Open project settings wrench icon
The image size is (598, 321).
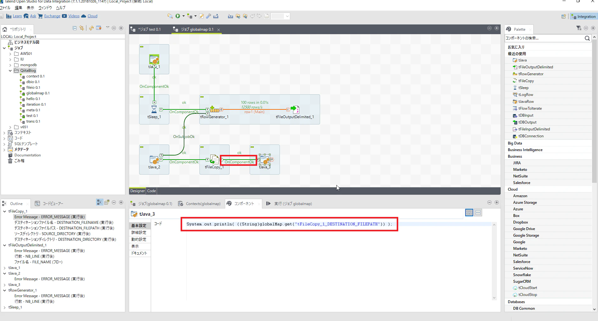(x=208, y=16)
